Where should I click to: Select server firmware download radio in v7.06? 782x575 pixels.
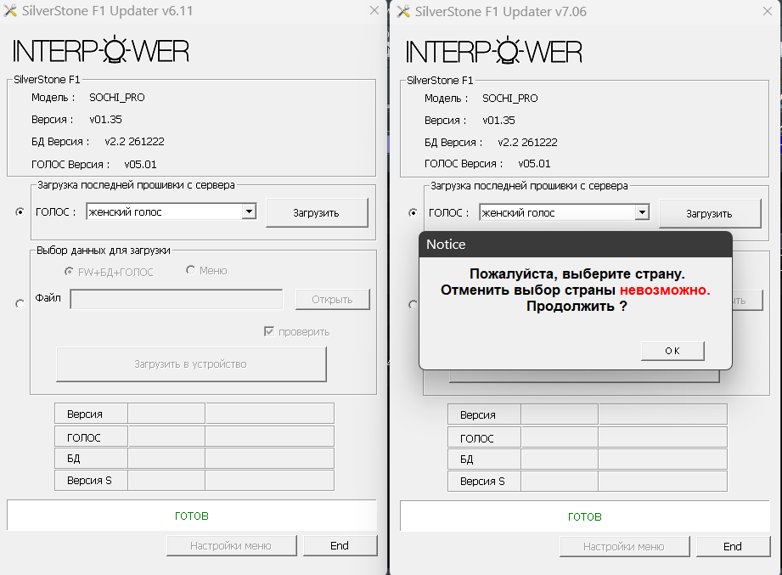click(x=414, y=212)
